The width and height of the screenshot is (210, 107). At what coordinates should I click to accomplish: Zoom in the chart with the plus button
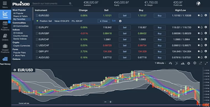coord(111,102)
